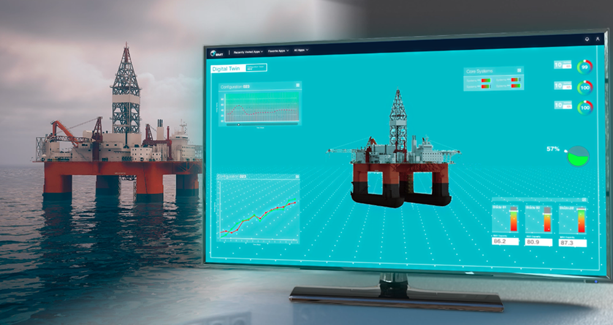
Task: Expand the Core Systems panel icon
Action: 519,71
